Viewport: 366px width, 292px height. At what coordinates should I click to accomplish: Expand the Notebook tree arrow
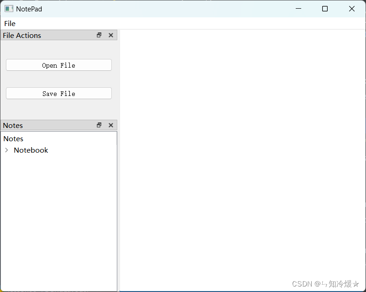(x=6, y=150)
